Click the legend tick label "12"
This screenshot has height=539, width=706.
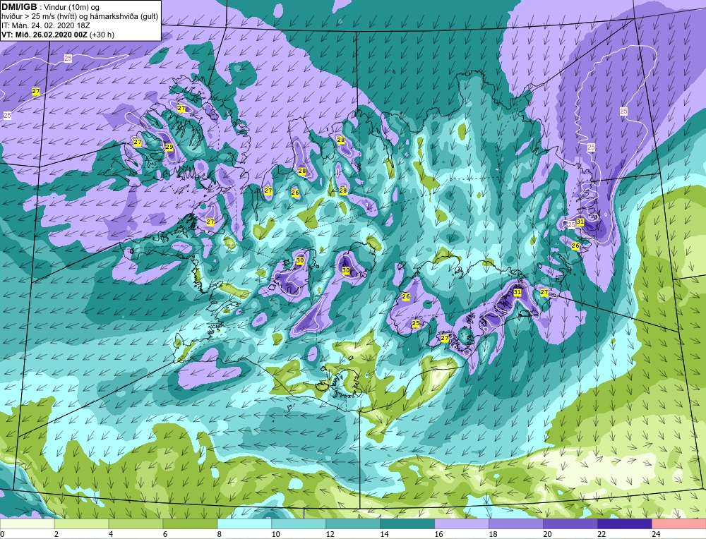coord(330,534)
